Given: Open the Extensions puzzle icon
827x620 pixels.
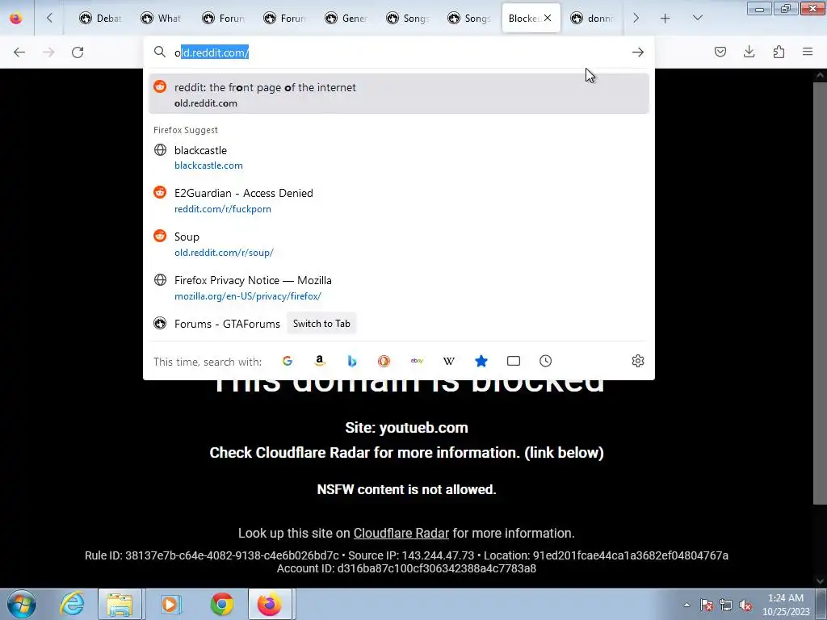Looking at the screenshot, I should (x=779, y=52).
